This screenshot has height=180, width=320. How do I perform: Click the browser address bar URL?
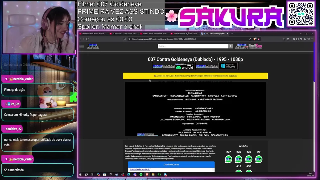coord(164,39)
